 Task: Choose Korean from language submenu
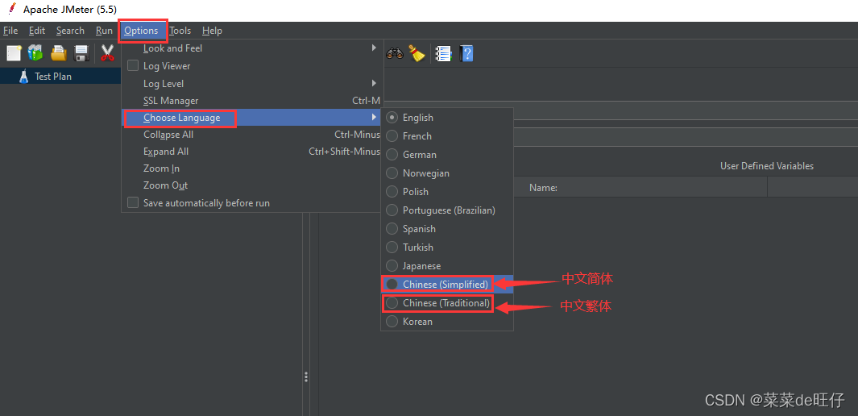(x=447, y=322)
